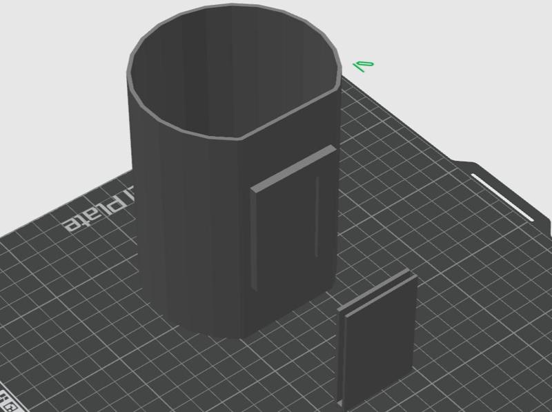Click the thin vertical groove on the cup panel
The height and width of the screenshot is (412, 552).
317,216
